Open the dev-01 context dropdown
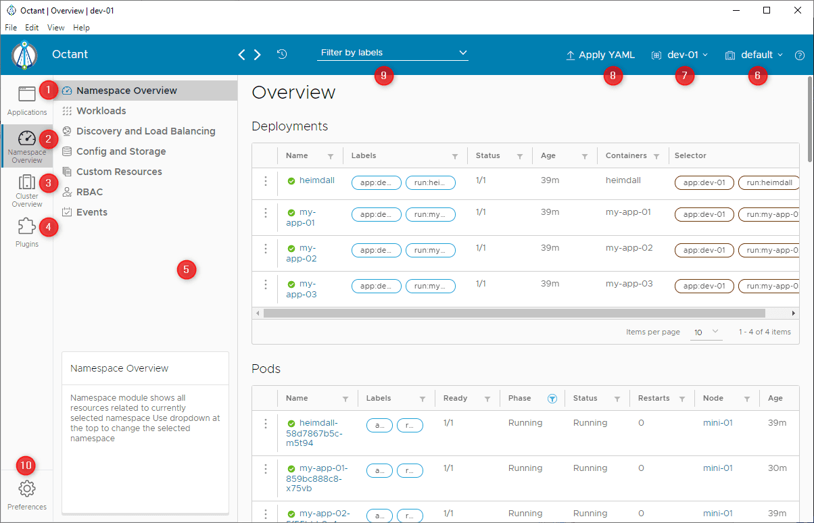Image resolution: width=814 pixels, height=523 pixels. [679, 55]
